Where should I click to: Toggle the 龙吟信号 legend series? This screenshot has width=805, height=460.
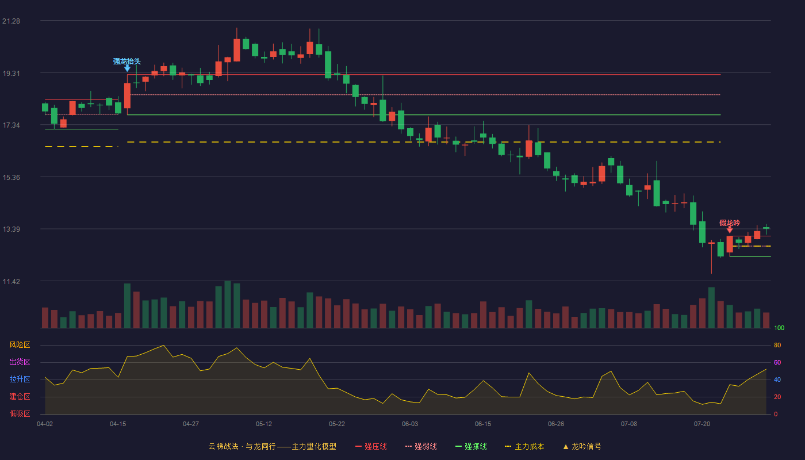pos(582,446)
